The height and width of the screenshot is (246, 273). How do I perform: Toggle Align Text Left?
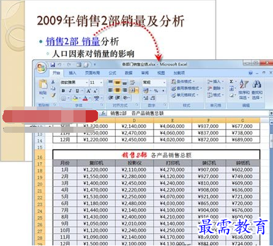coord(110,90)
